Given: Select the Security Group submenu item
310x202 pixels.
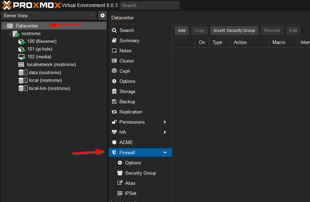Looking at the screenshot, I should (x=140, y=173).
